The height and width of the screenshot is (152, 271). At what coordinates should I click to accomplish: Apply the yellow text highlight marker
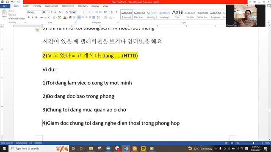coord(59,17)
